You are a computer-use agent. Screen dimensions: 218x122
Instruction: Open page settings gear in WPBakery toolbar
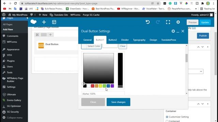point(178,22)
